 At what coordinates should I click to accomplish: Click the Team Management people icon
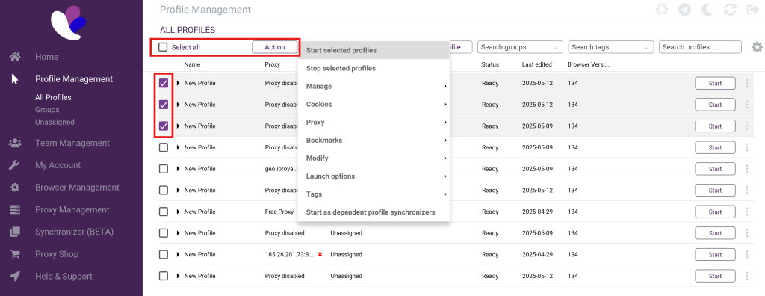[15, 143]
